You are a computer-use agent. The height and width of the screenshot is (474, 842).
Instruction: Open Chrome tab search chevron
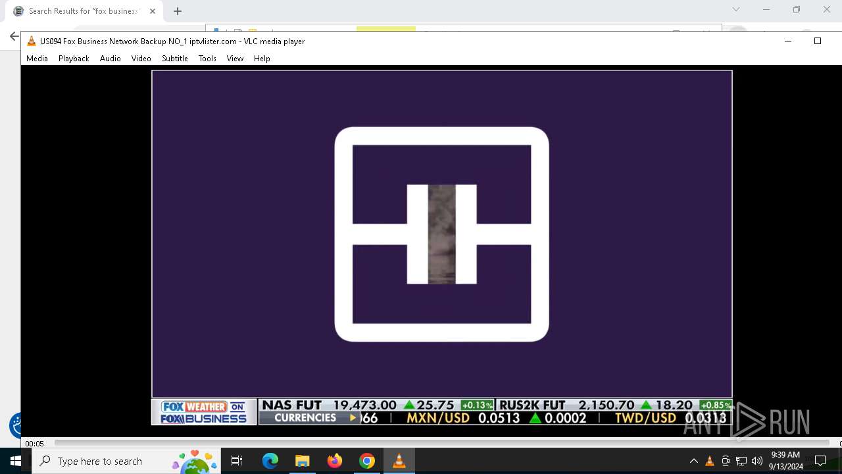click(x=736, y=9)
